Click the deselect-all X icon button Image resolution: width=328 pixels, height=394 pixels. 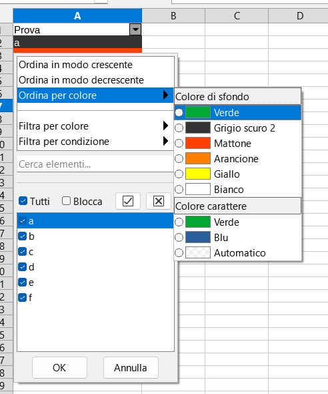(159, 201)
